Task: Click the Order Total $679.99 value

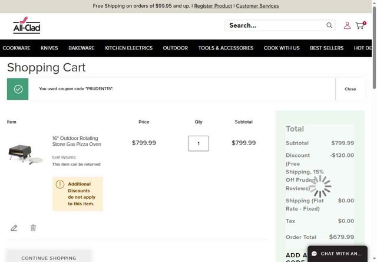Action: point(342,237)
